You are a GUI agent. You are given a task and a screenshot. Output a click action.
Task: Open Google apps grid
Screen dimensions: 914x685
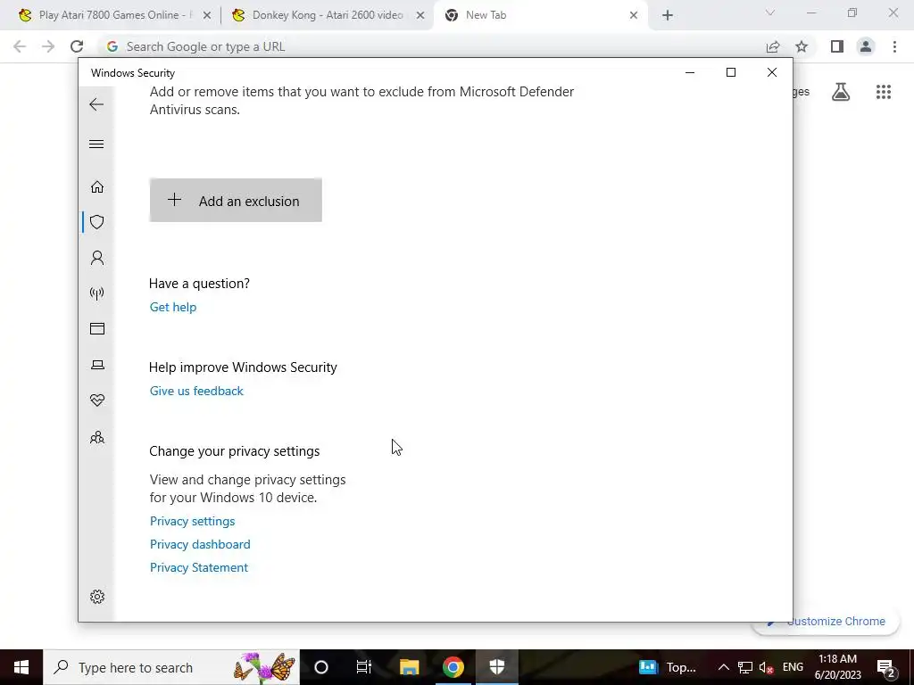(x=884, y=92)
